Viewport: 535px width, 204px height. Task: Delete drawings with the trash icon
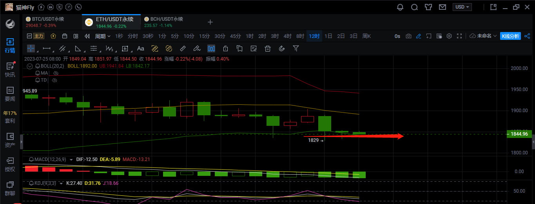(x=268, y=48)
